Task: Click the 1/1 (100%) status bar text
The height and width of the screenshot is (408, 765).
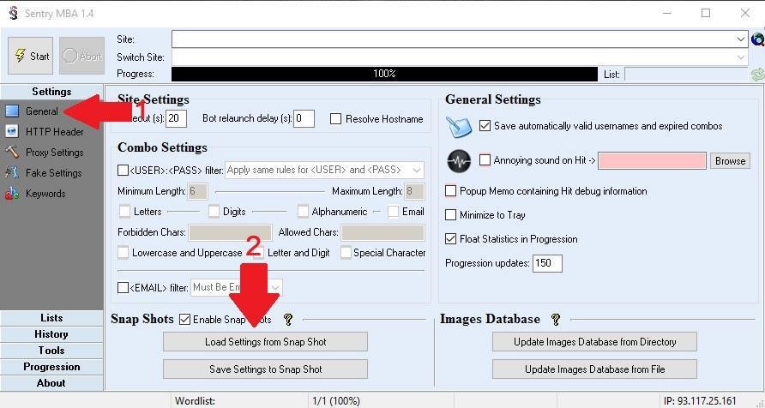Action: (x=336, y=401)
